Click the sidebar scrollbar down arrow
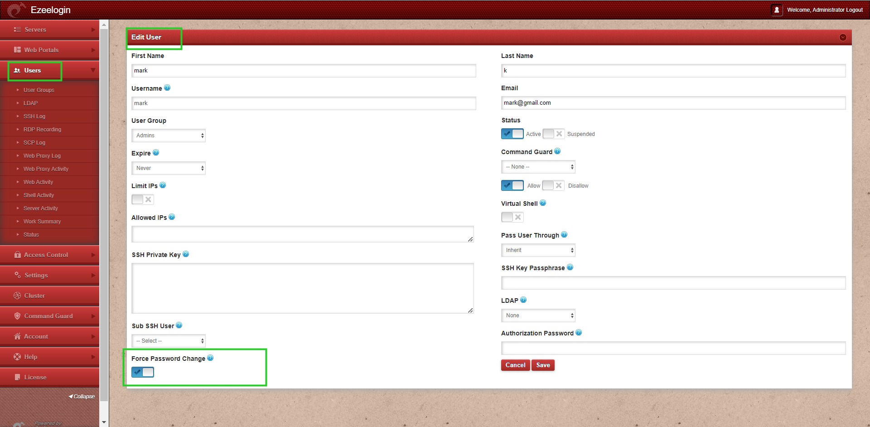870x427 pixels. 104,422
